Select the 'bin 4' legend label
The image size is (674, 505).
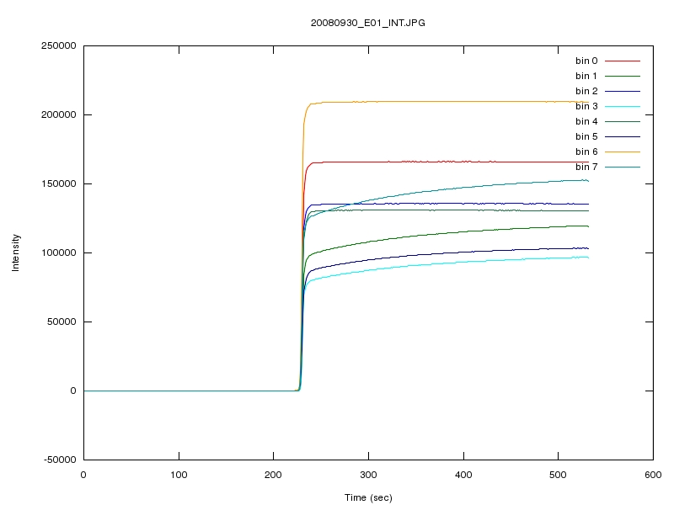[586, 121]
